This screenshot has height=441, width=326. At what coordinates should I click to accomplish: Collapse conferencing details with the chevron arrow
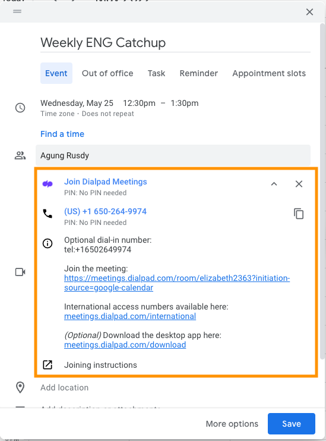click(274, 184)
